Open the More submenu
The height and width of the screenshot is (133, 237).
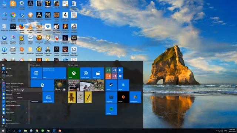click(27, 93)
